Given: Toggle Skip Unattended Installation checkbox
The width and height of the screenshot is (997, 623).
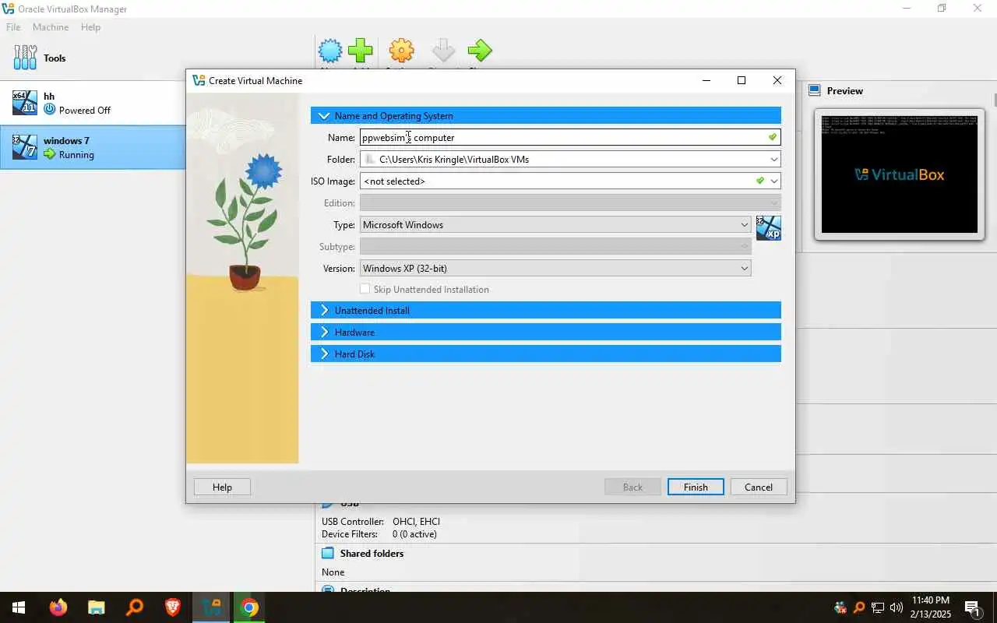Looking at the screenshot, I should (365, 289).
